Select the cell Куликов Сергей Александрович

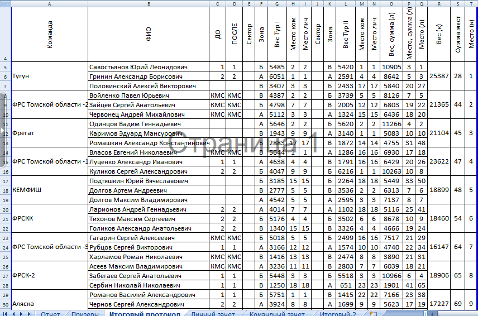point(149,171)
